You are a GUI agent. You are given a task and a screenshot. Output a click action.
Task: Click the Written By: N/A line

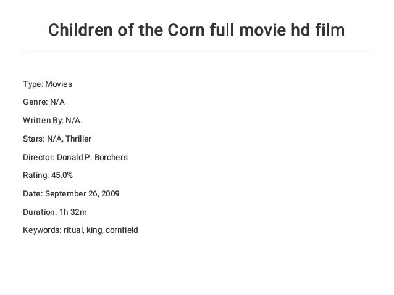(52, 121)
